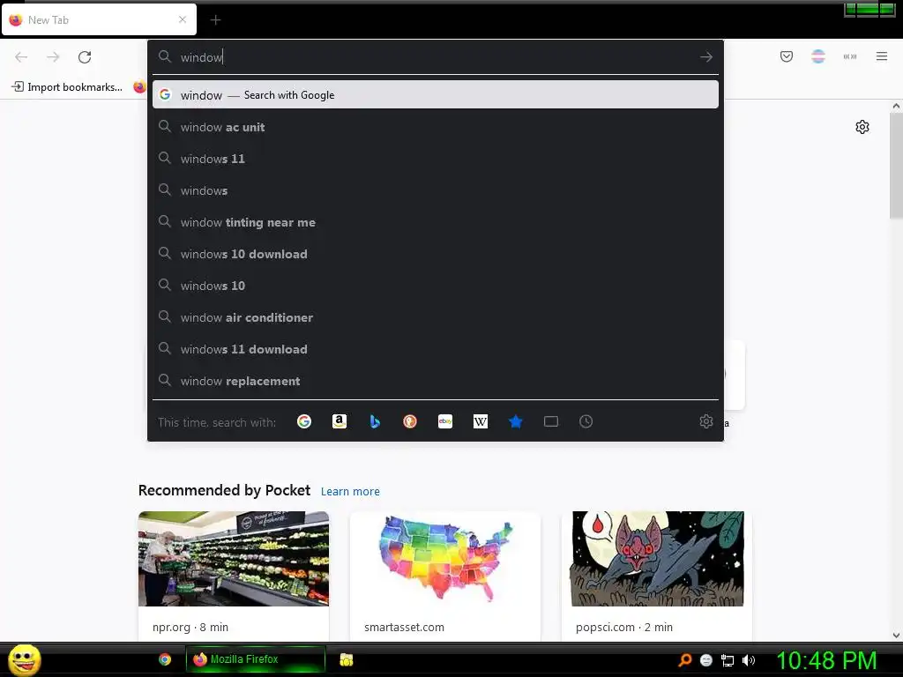Screen dimensions: 903x677
Task: Go forward to next page
Action: [53, 57]
